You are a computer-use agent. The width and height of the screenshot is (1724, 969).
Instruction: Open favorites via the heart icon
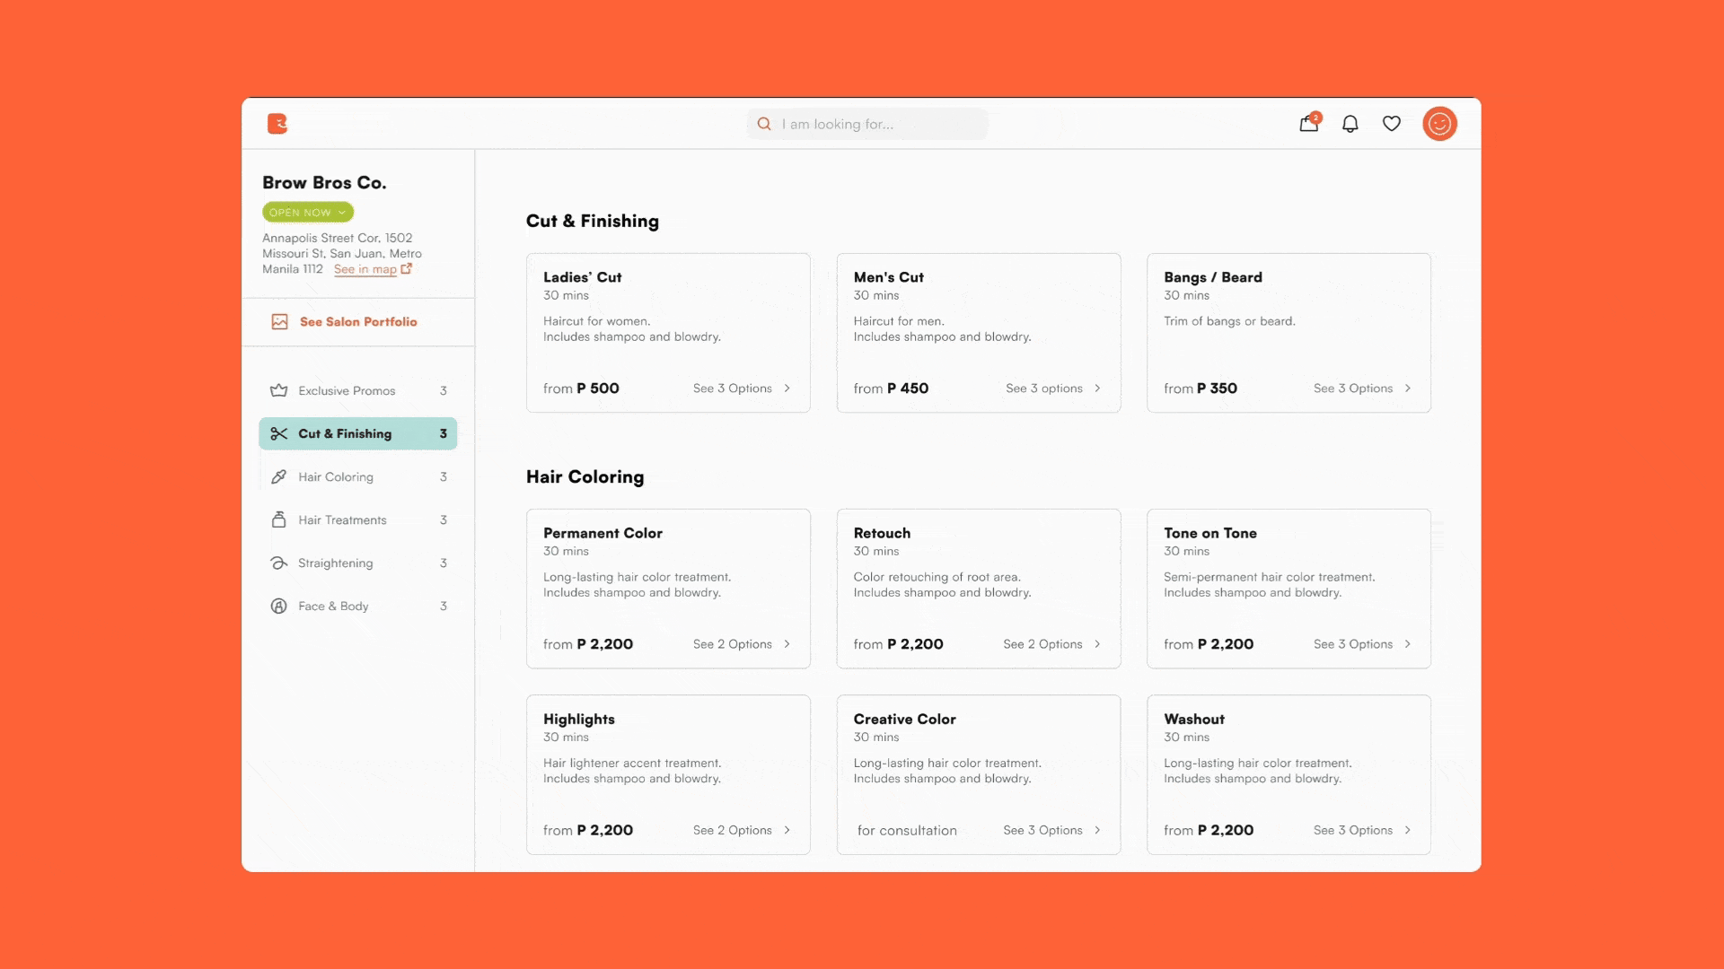(1391, 124)
